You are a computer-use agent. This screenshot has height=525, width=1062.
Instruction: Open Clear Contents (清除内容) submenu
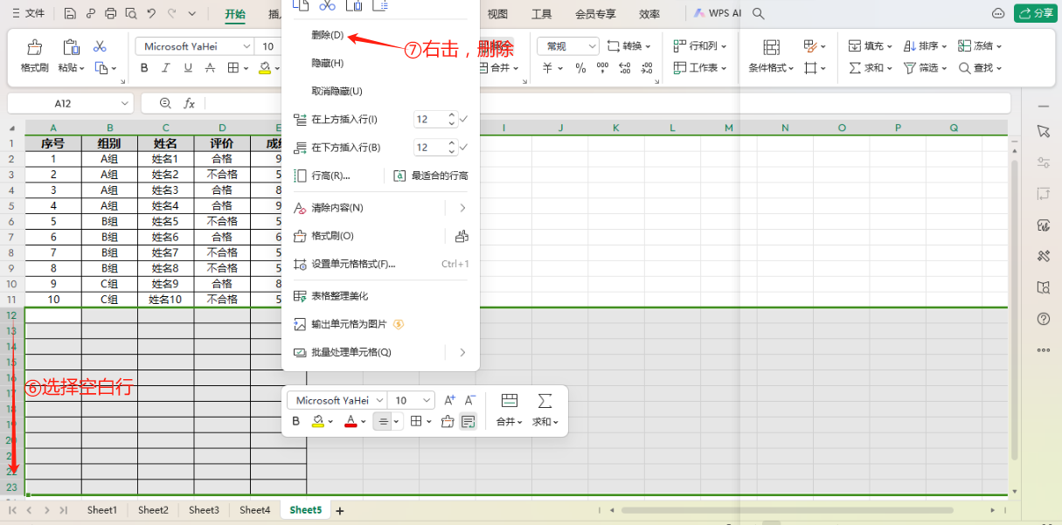coord(381,208)
